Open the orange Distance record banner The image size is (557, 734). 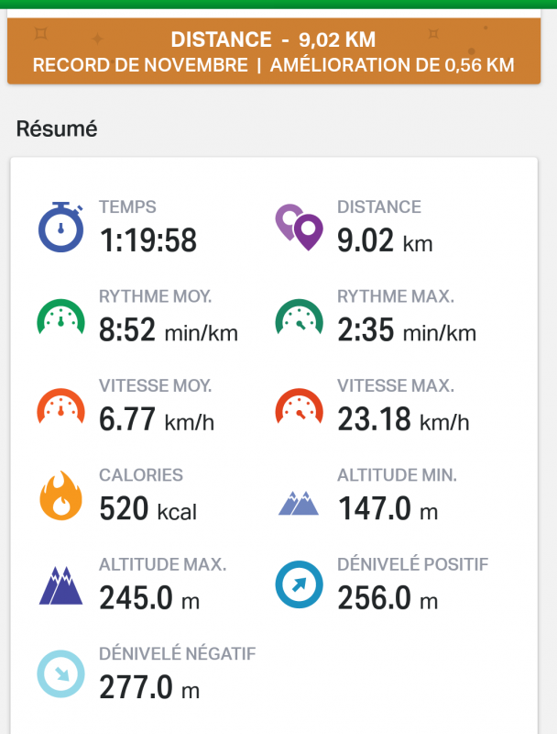274,51
